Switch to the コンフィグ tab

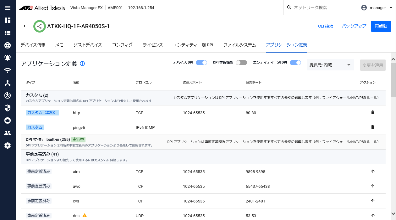(x=122, y=45)
